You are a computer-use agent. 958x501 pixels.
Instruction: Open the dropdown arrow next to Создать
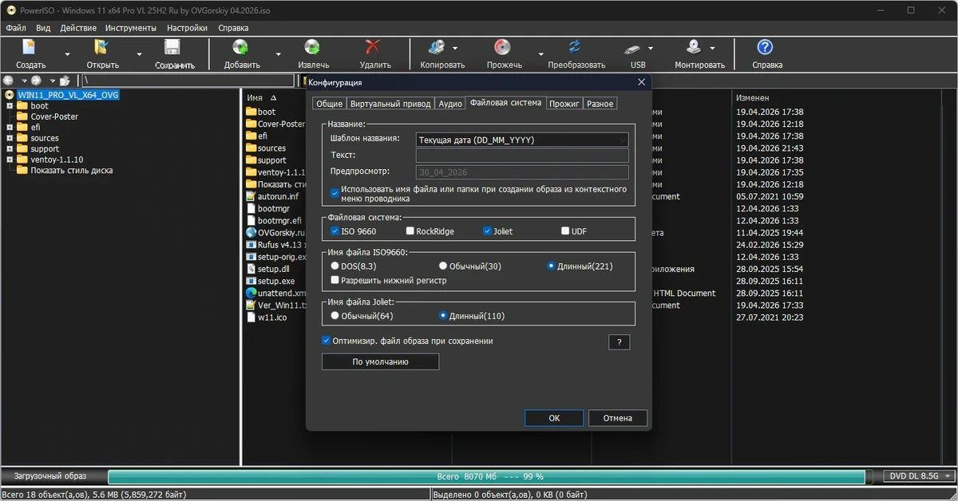click(67, 55)
